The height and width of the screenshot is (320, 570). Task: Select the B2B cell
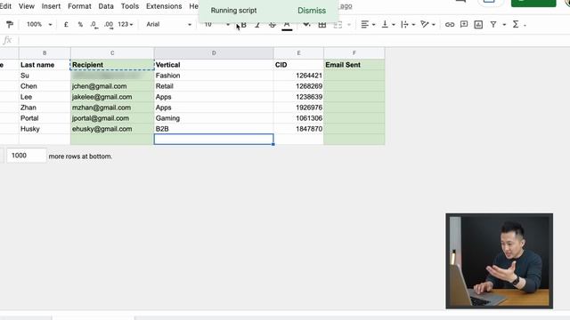tap(214, 129)
